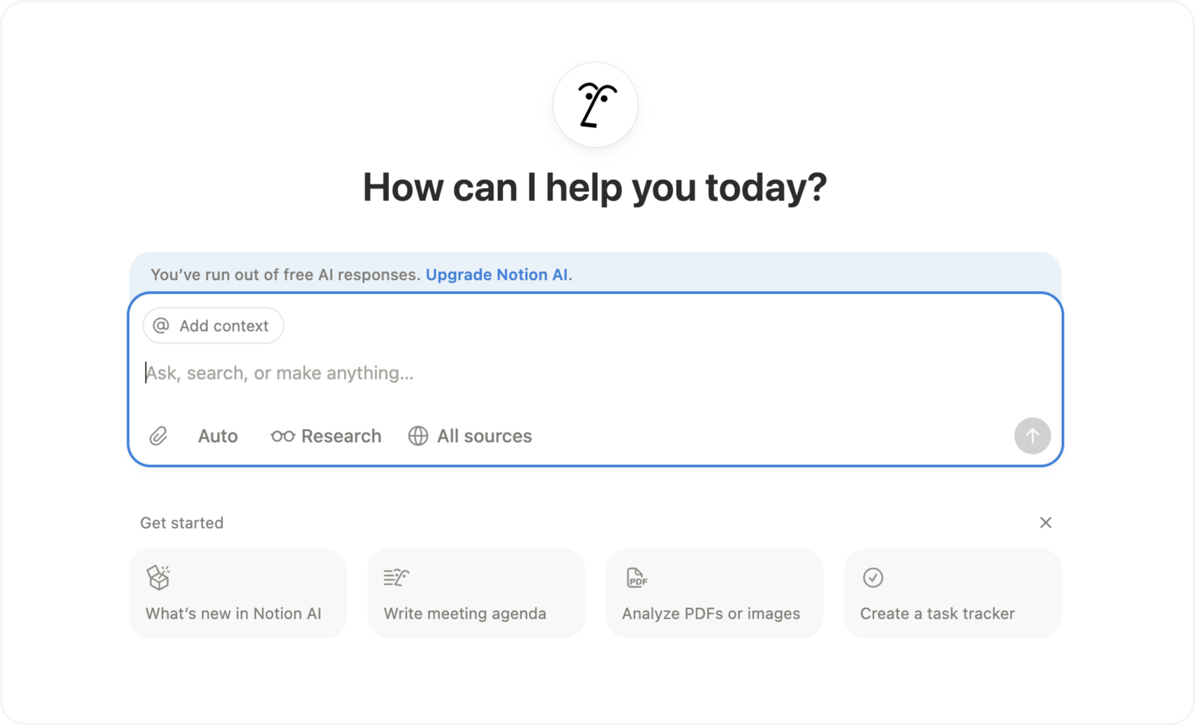1195x725 pixels.
Task: Pick the Analyze PDFs or images card
Action: click(714, 593)
